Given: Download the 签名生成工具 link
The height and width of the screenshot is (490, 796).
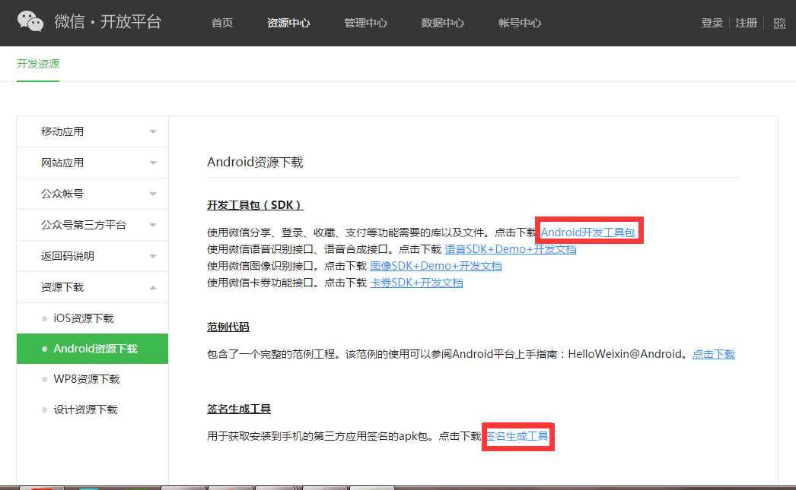Looking at the screenshot, I should 517,436.
